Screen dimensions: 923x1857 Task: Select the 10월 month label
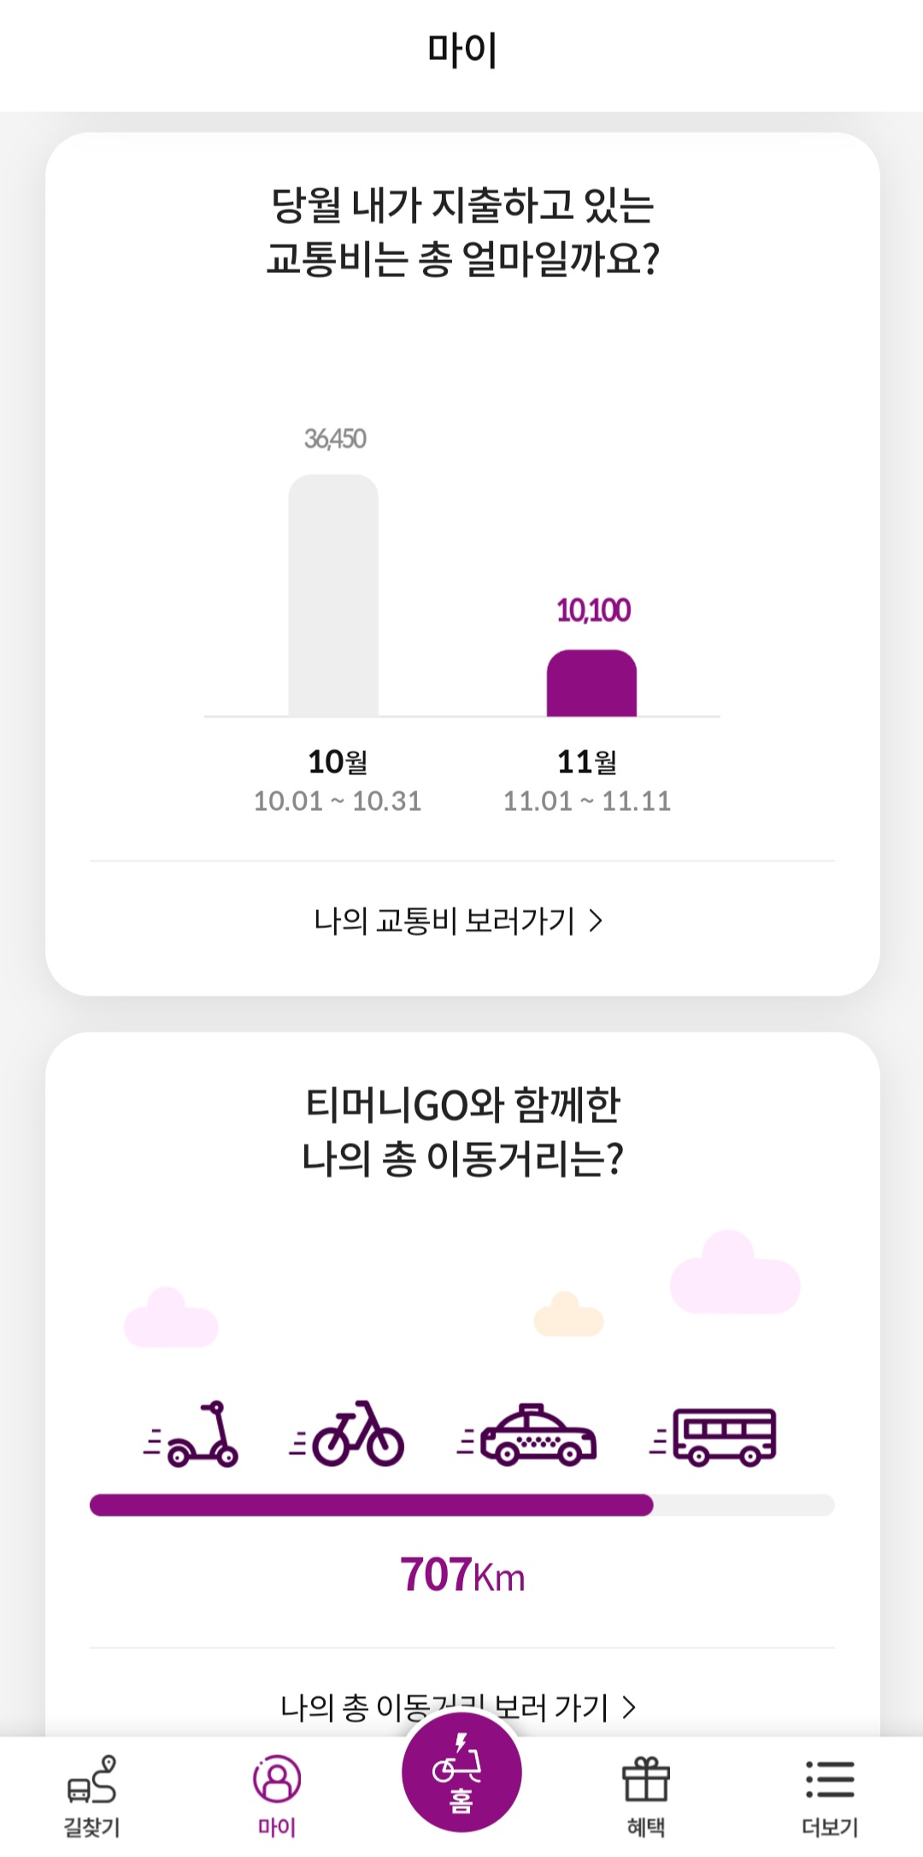click(x=338, y=761)
